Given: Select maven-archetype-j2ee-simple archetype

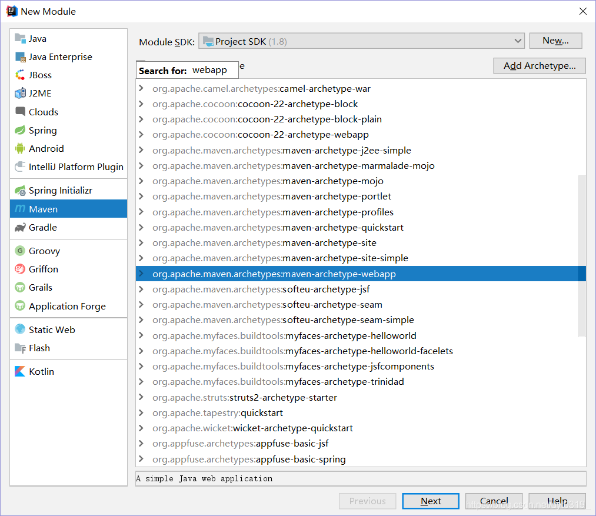Looking at the screenshot, I should pyautogui.click(x=281, y=150).
